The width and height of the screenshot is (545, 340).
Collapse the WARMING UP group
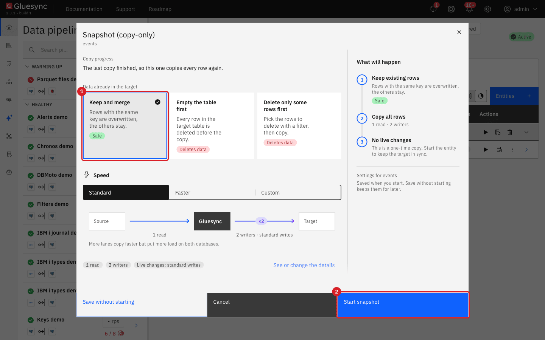(27, 66)
